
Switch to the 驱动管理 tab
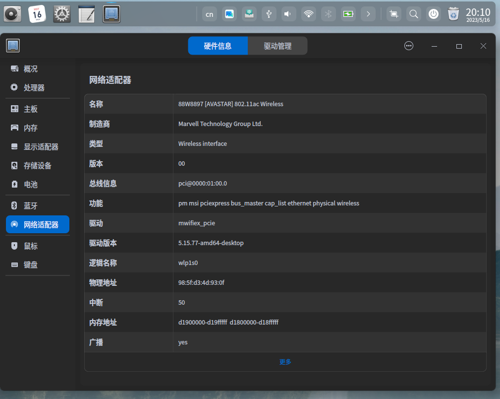click(278, 46)
